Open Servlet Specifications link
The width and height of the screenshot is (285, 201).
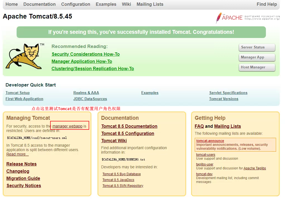[x=228, y=93]
